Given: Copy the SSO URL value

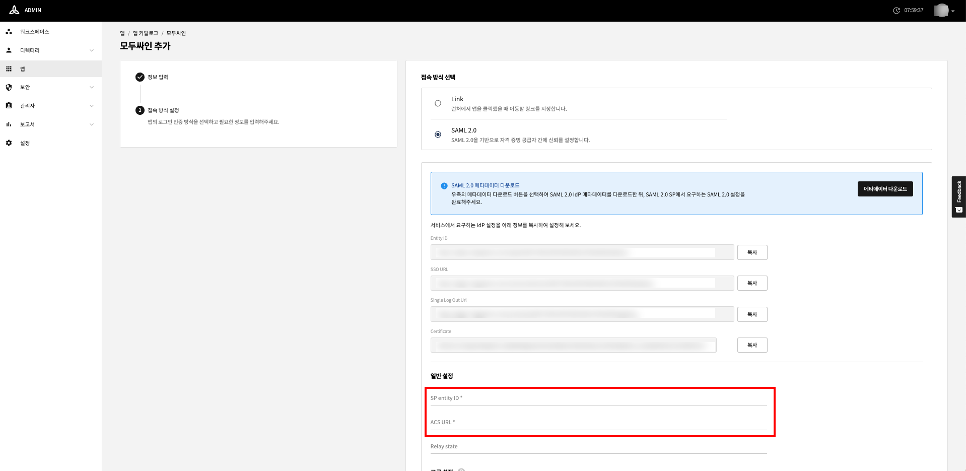Looking at the screenshot, I should click(752, 283).
